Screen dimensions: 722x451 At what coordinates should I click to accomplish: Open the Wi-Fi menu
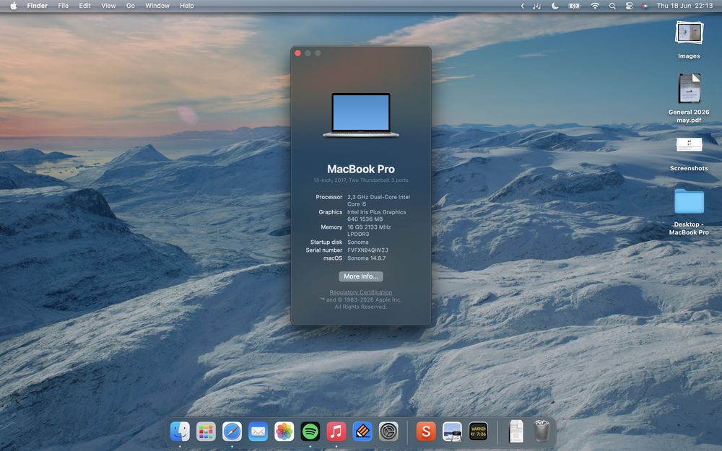coord(595,6)
